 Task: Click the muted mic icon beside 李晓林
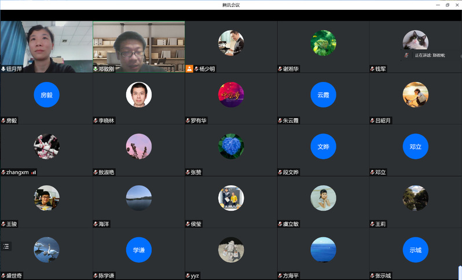96,121
